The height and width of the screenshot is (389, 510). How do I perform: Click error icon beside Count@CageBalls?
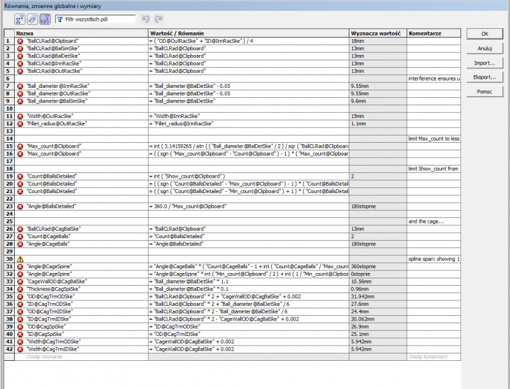[20, 237]
